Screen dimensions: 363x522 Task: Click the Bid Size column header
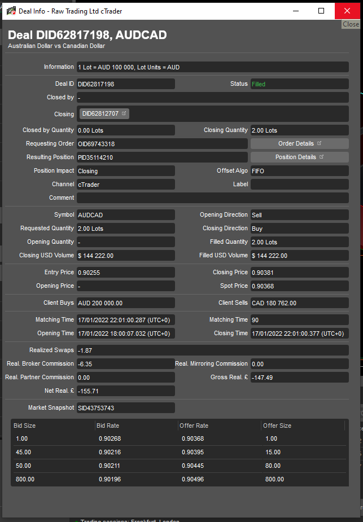click(53, 426)
